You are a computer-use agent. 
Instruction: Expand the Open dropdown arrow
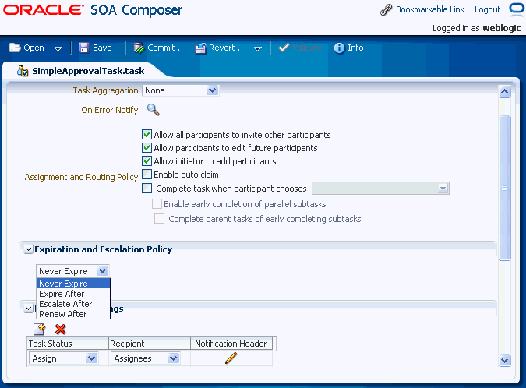coord(58,48)
